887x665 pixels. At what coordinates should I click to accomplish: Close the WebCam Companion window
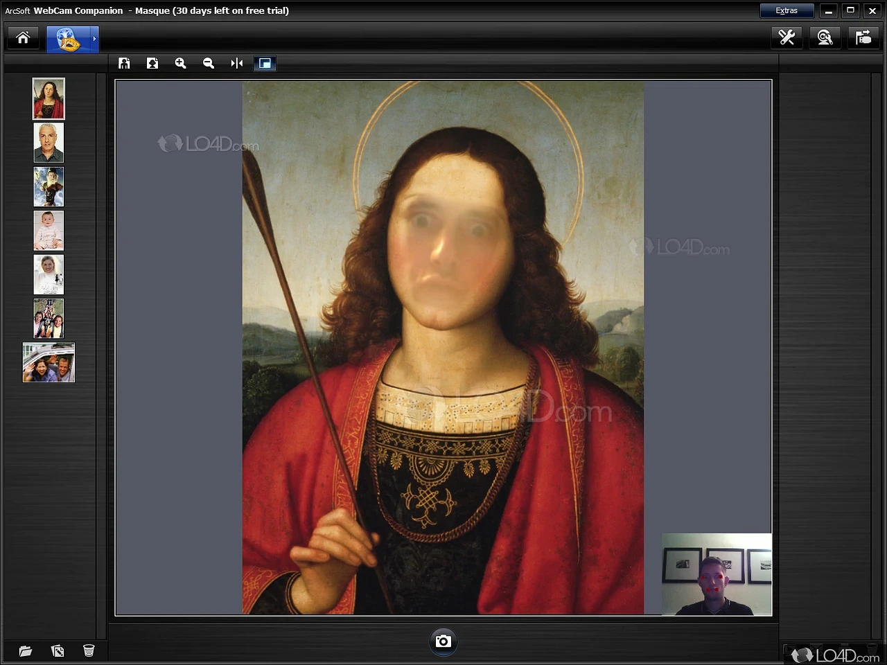point(872,10)
